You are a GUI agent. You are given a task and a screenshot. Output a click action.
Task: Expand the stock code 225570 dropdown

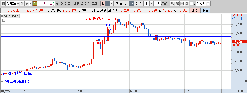click(x=18, y=4)
